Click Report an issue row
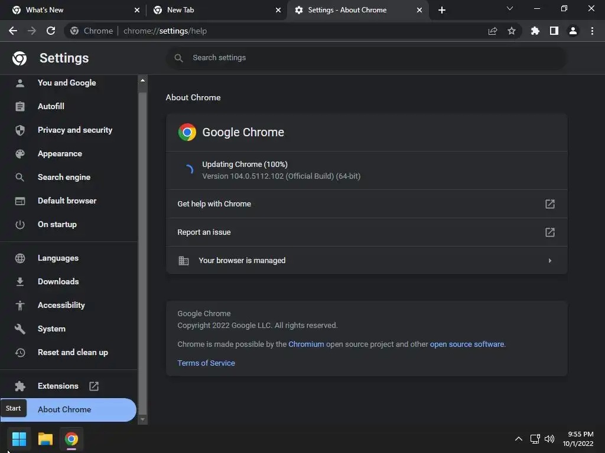 (x=366, y=232)
